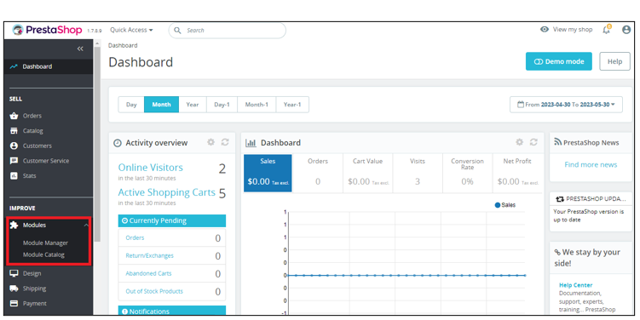The image size is (640, 320).
Task: Select the Sales metric tile
Action: pyautogui.click(x=268, y=173)
